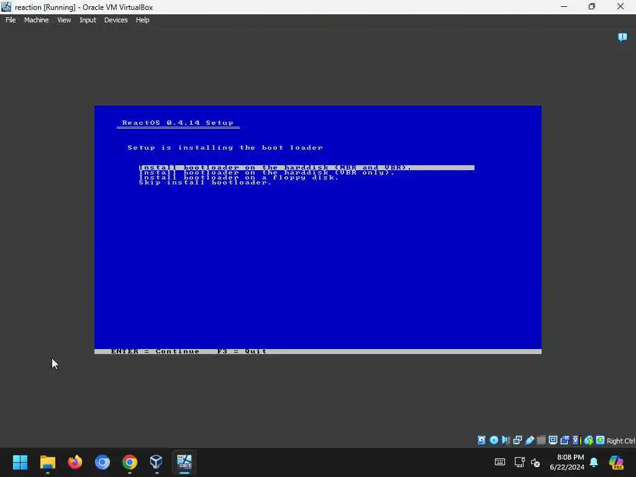Open the Machine menu

coord(37,20)
